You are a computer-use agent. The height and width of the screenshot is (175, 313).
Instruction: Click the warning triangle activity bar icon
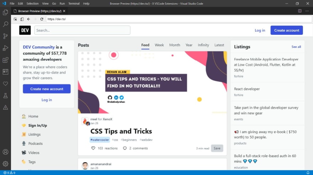pos(5,108)
